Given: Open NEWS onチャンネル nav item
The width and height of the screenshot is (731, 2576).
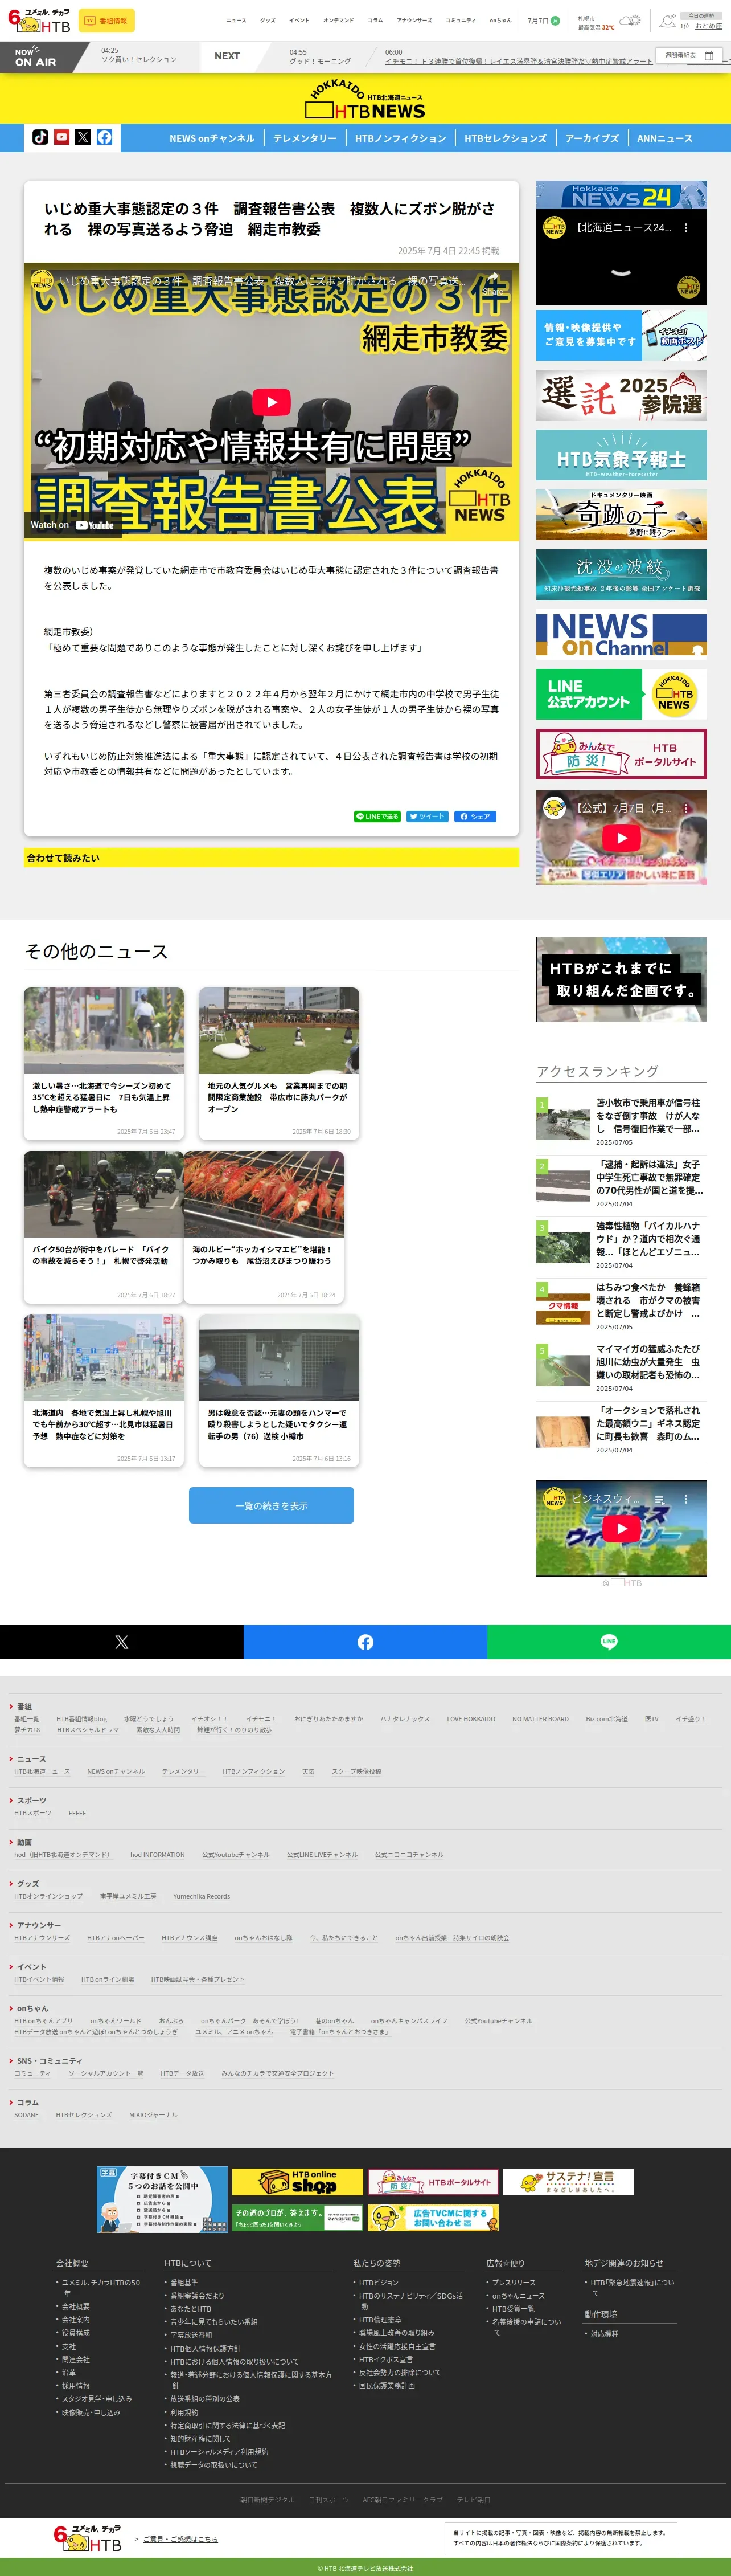Looking at the screenshot, I should [212, 138].
